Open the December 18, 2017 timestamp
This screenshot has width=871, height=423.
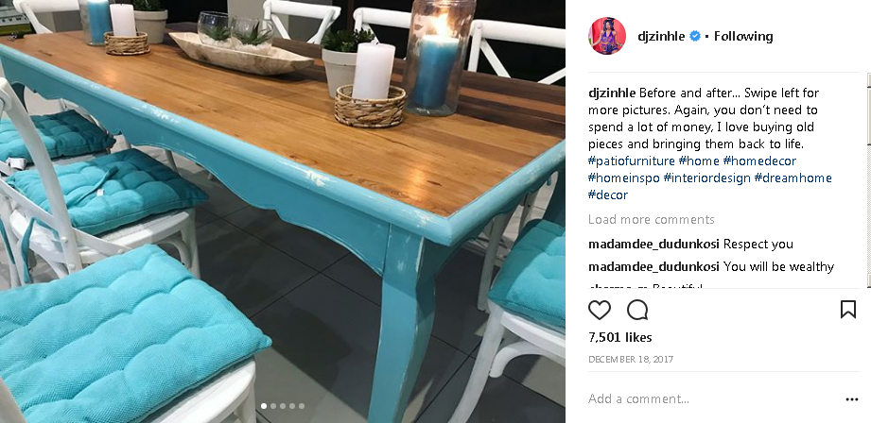[631, 359]
